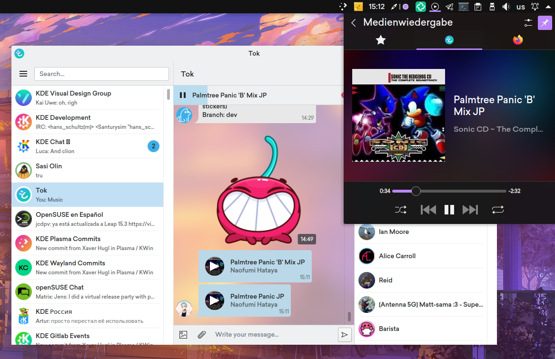Click the playback position slider handle

[416, 191]
